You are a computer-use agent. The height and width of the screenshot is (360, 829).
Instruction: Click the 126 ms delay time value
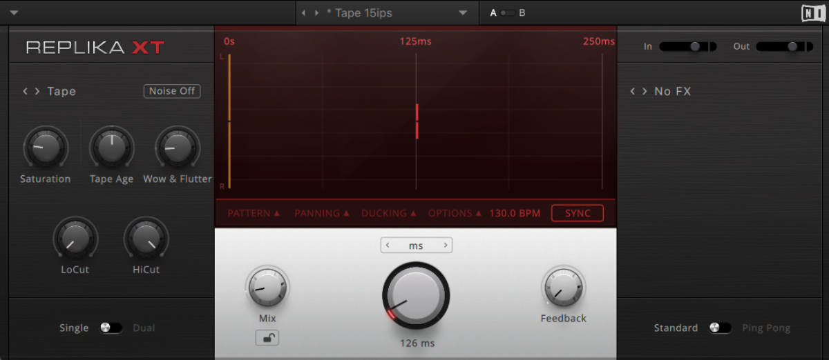coord(417,343)
